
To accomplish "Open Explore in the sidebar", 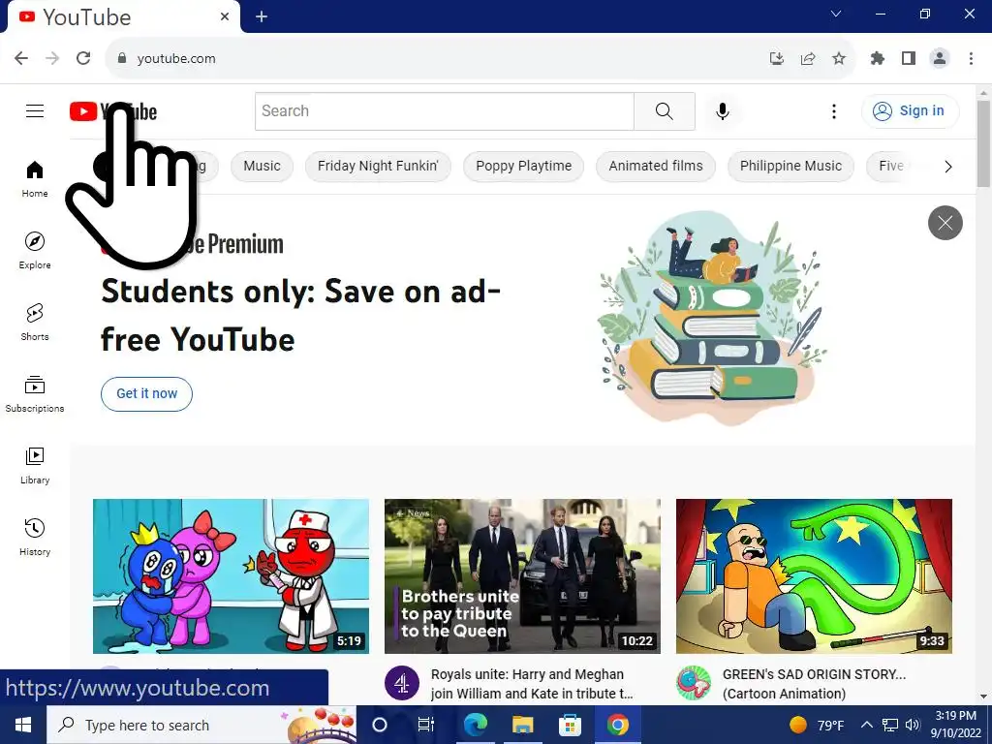I will [x=35, y=251].
